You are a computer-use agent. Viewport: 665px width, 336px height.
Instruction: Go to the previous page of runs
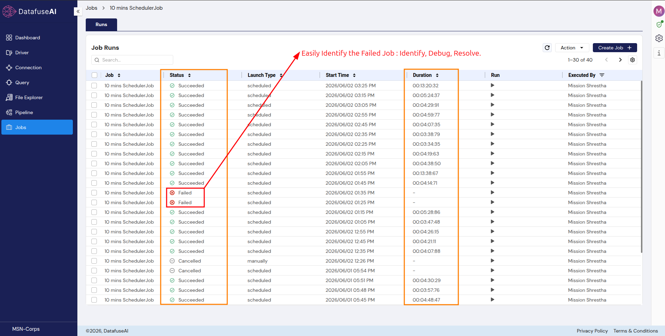(606, 60)
